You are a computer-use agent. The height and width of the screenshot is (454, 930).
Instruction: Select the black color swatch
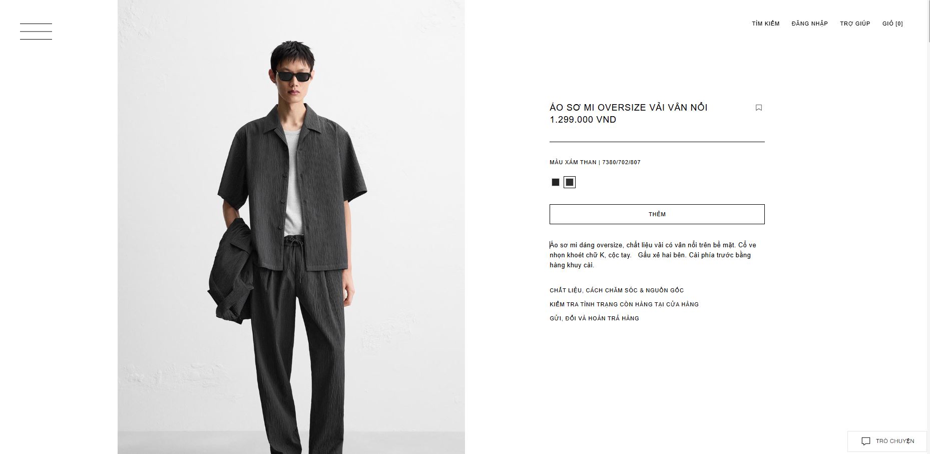coord(556,182)
